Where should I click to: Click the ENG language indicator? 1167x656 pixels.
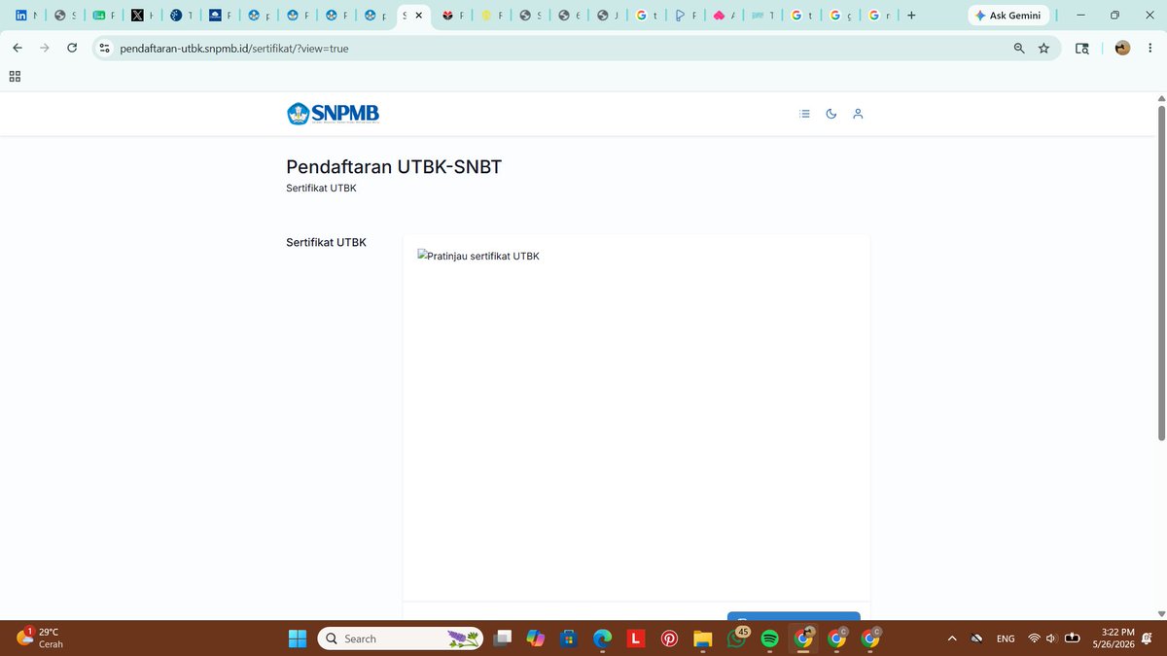point(1006,639)
